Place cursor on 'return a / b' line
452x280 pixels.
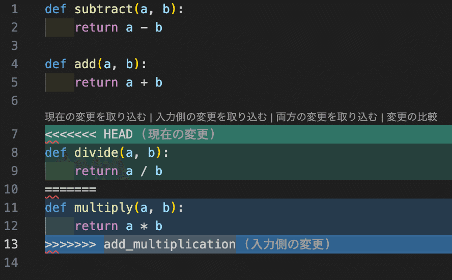248,171
